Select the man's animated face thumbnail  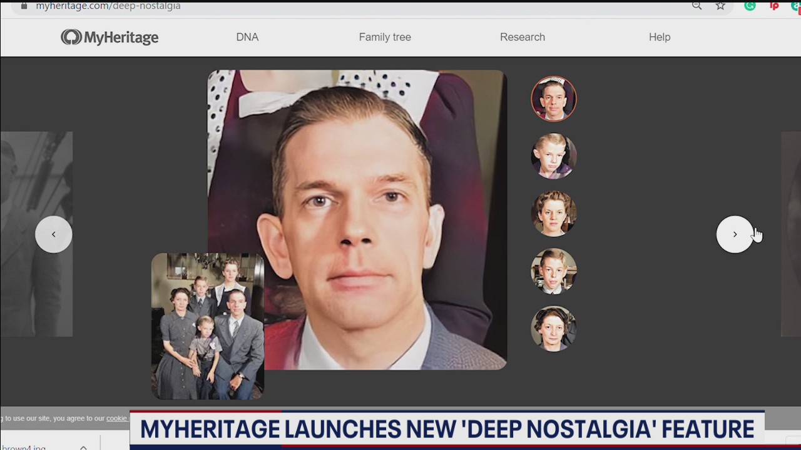[554, 98]
